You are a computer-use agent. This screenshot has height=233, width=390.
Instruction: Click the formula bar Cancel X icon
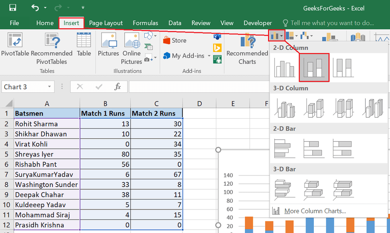pyautogui.click(x=80, y=87)
